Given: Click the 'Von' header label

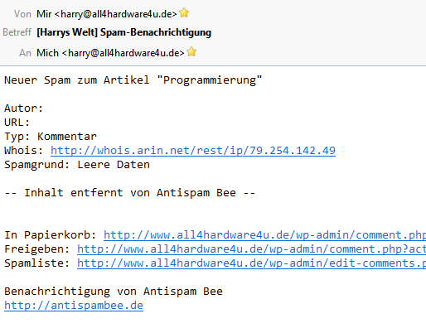Looking at the screenshot, I should click(22, 14).
